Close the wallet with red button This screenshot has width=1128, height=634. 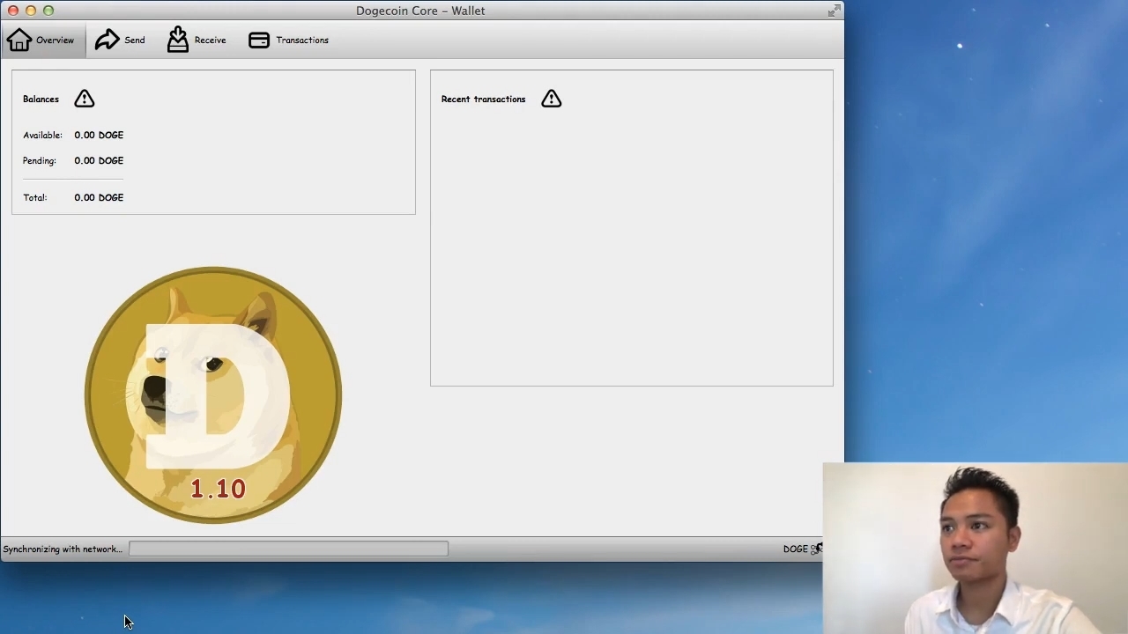click(x=13, y=11)
